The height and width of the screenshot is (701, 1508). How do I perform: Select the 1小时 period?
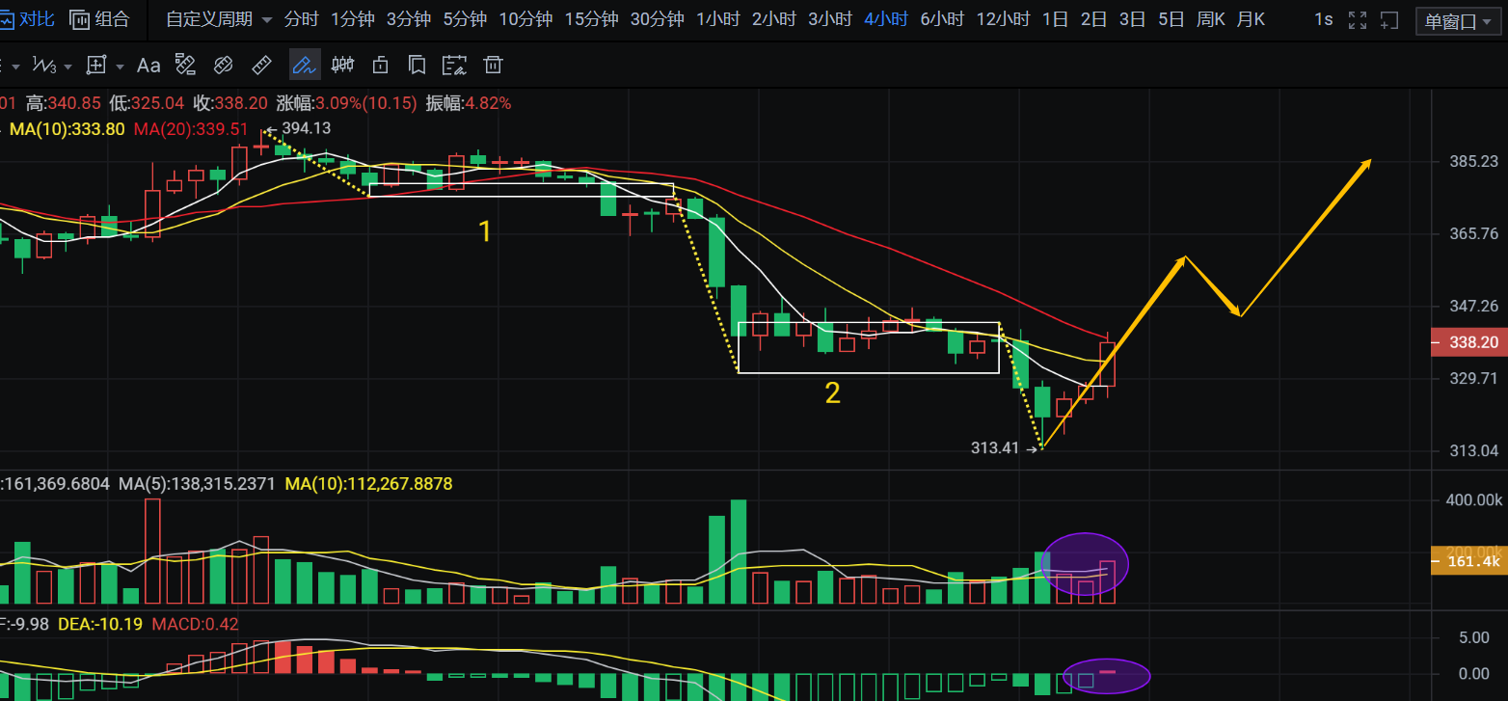(717, 19)
